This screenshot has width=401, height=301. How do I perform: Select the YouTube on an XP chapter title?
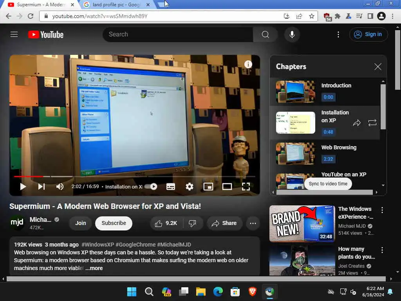(344, 174)
